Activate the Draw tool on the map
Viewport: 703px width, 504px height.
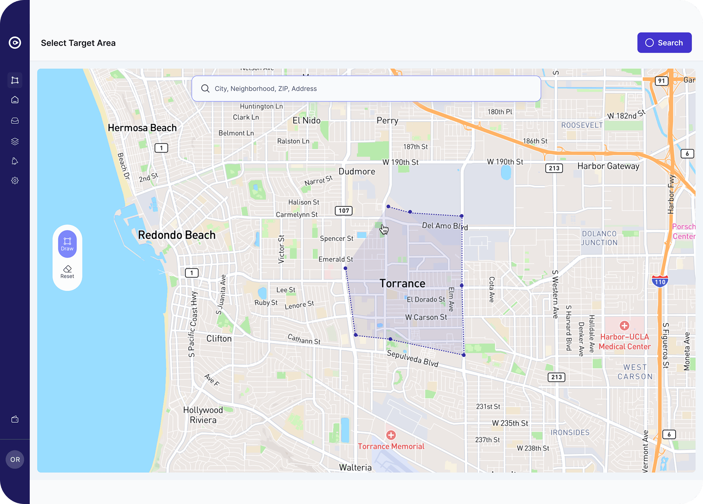(67, 244)
